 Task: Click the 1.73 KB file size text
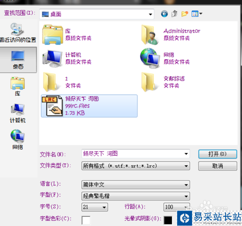click(75, 113)
